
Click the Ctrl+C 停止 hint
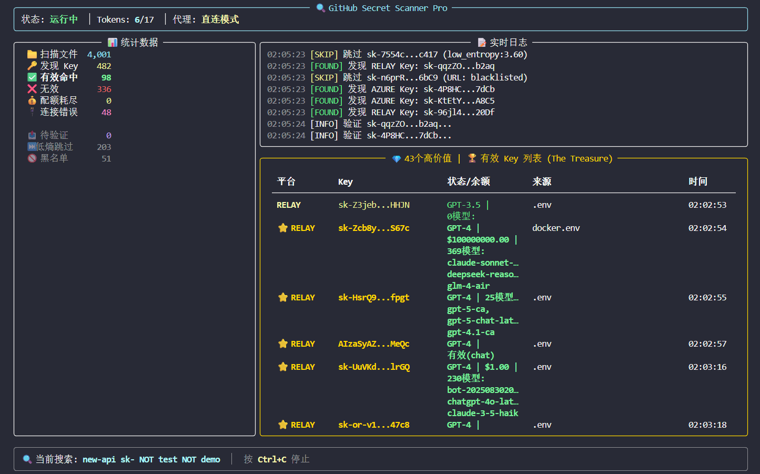click(283, 459)
